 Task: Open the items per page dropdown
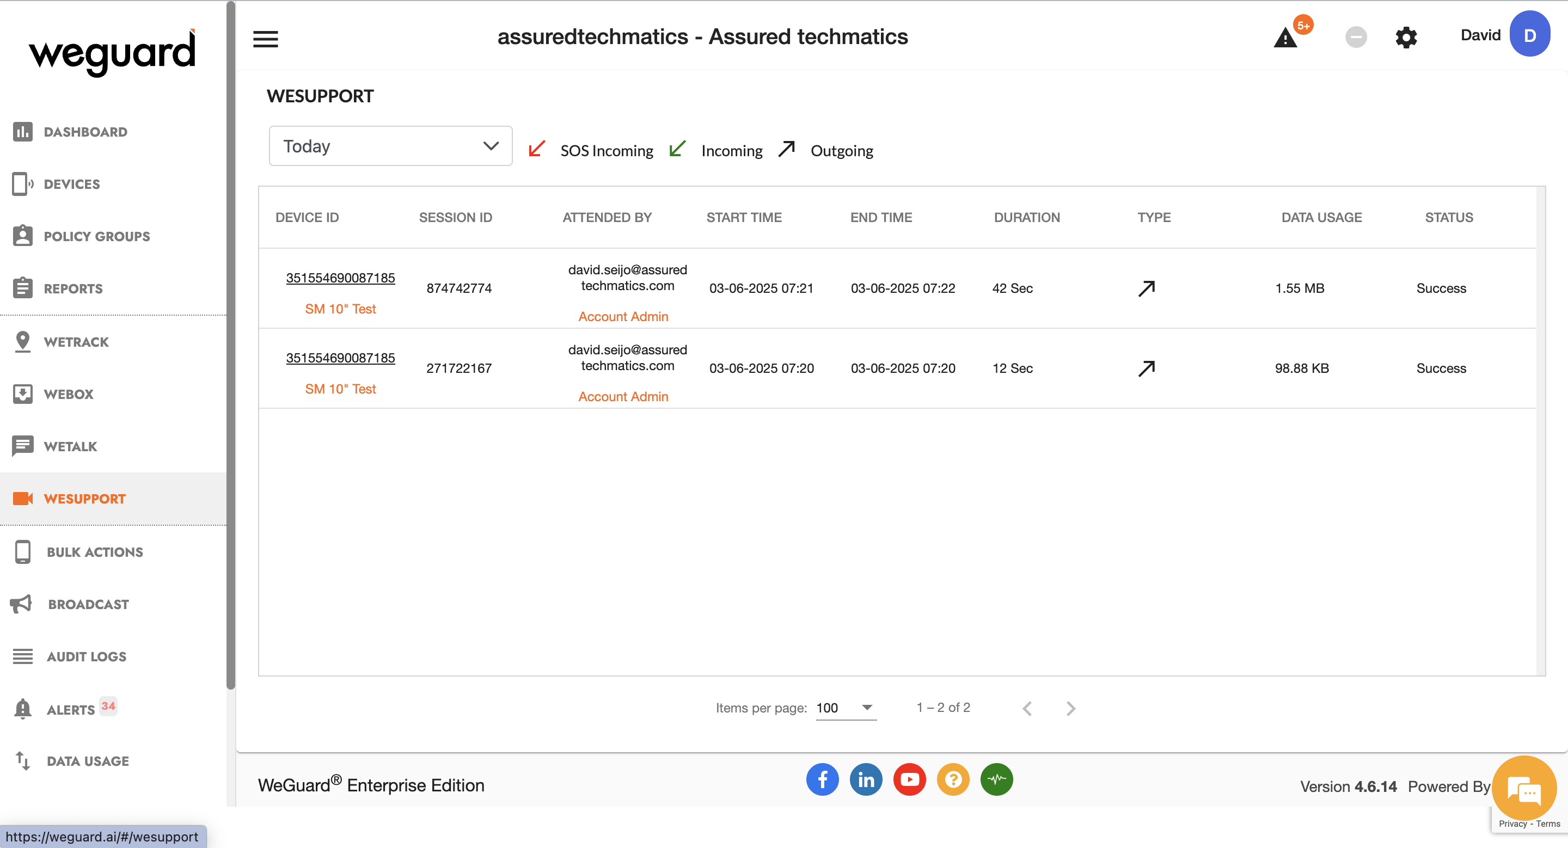pyautogui.click(x=846, y=708)
